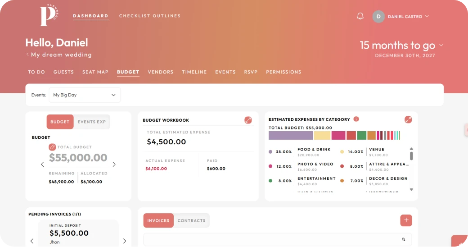Image resolution: width=468 pixels, height=247 pixels.
Task: Click the pencil icon beside Total Budget
Action: coord(52,147)
